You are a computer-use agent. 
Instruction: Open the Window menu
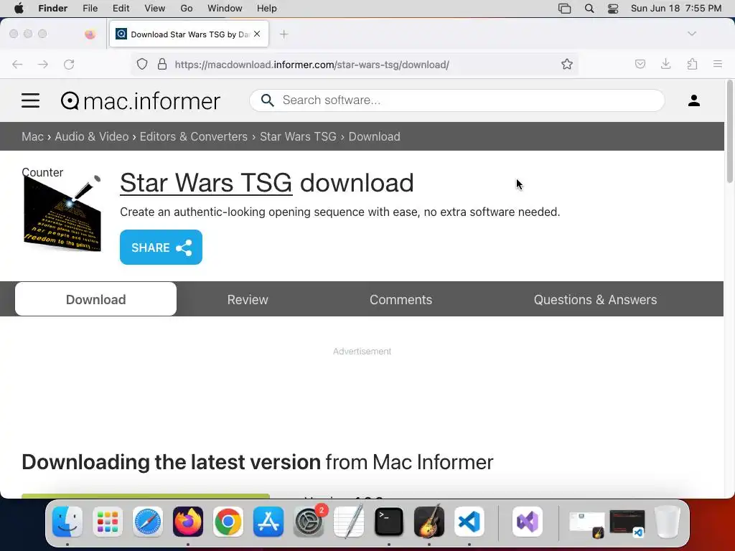225,9
